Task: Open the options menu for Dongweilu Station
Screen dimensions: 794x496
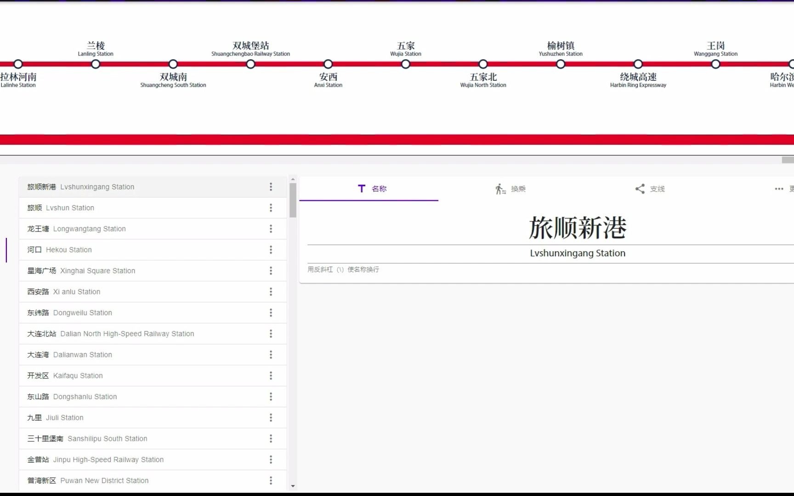Action: 271,313
